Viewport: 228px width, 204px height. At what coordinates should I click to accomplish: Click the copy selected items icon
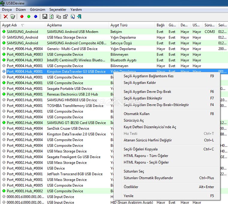[x=59, y=16]
